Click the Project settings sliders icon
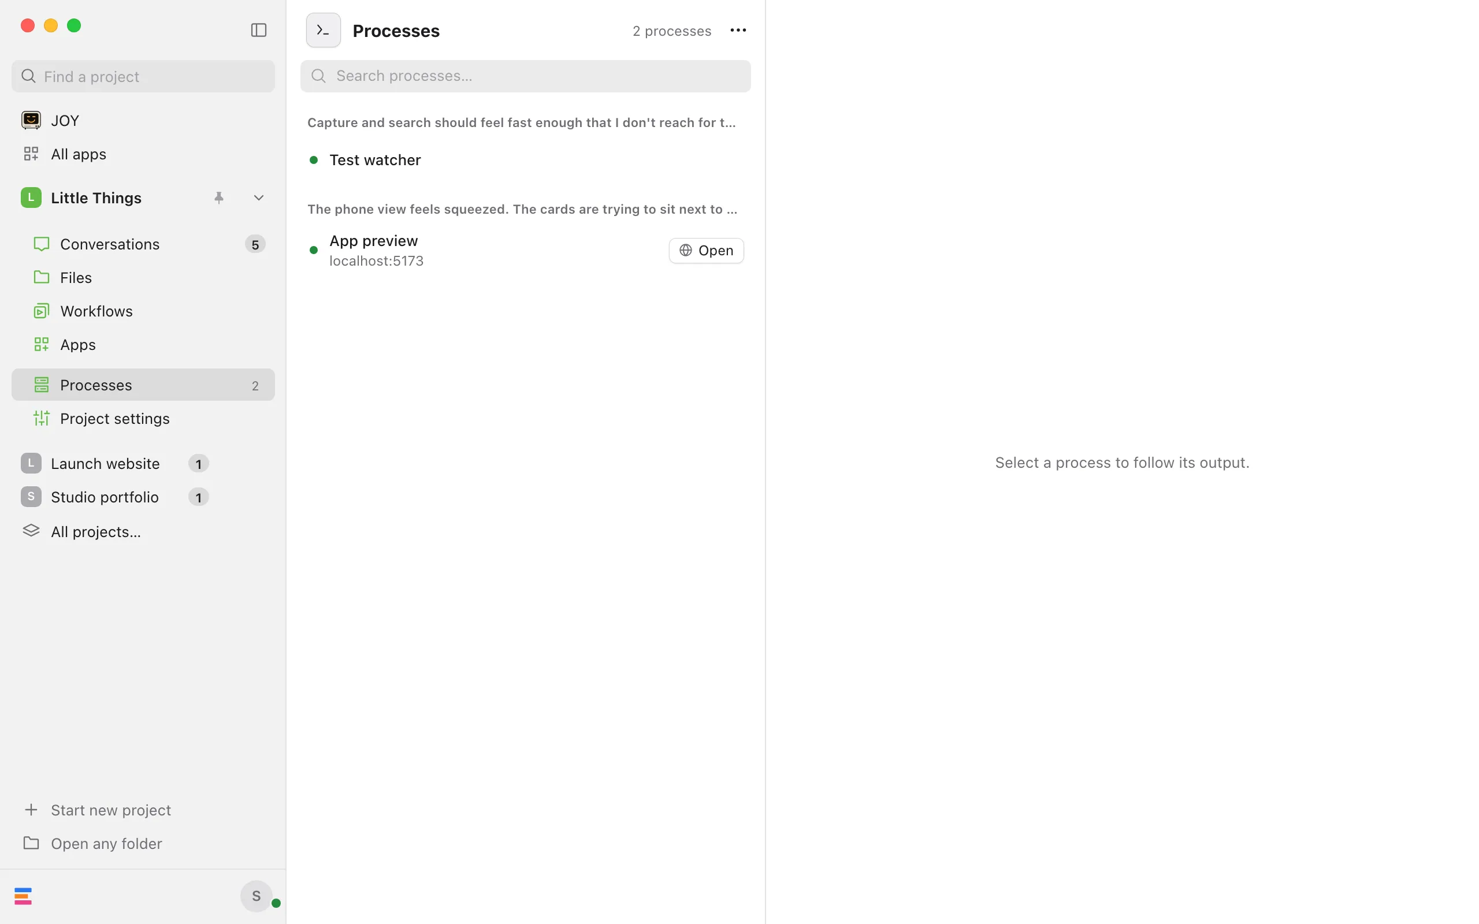Viewport: 1479px width, 924px height. point(41,418)
